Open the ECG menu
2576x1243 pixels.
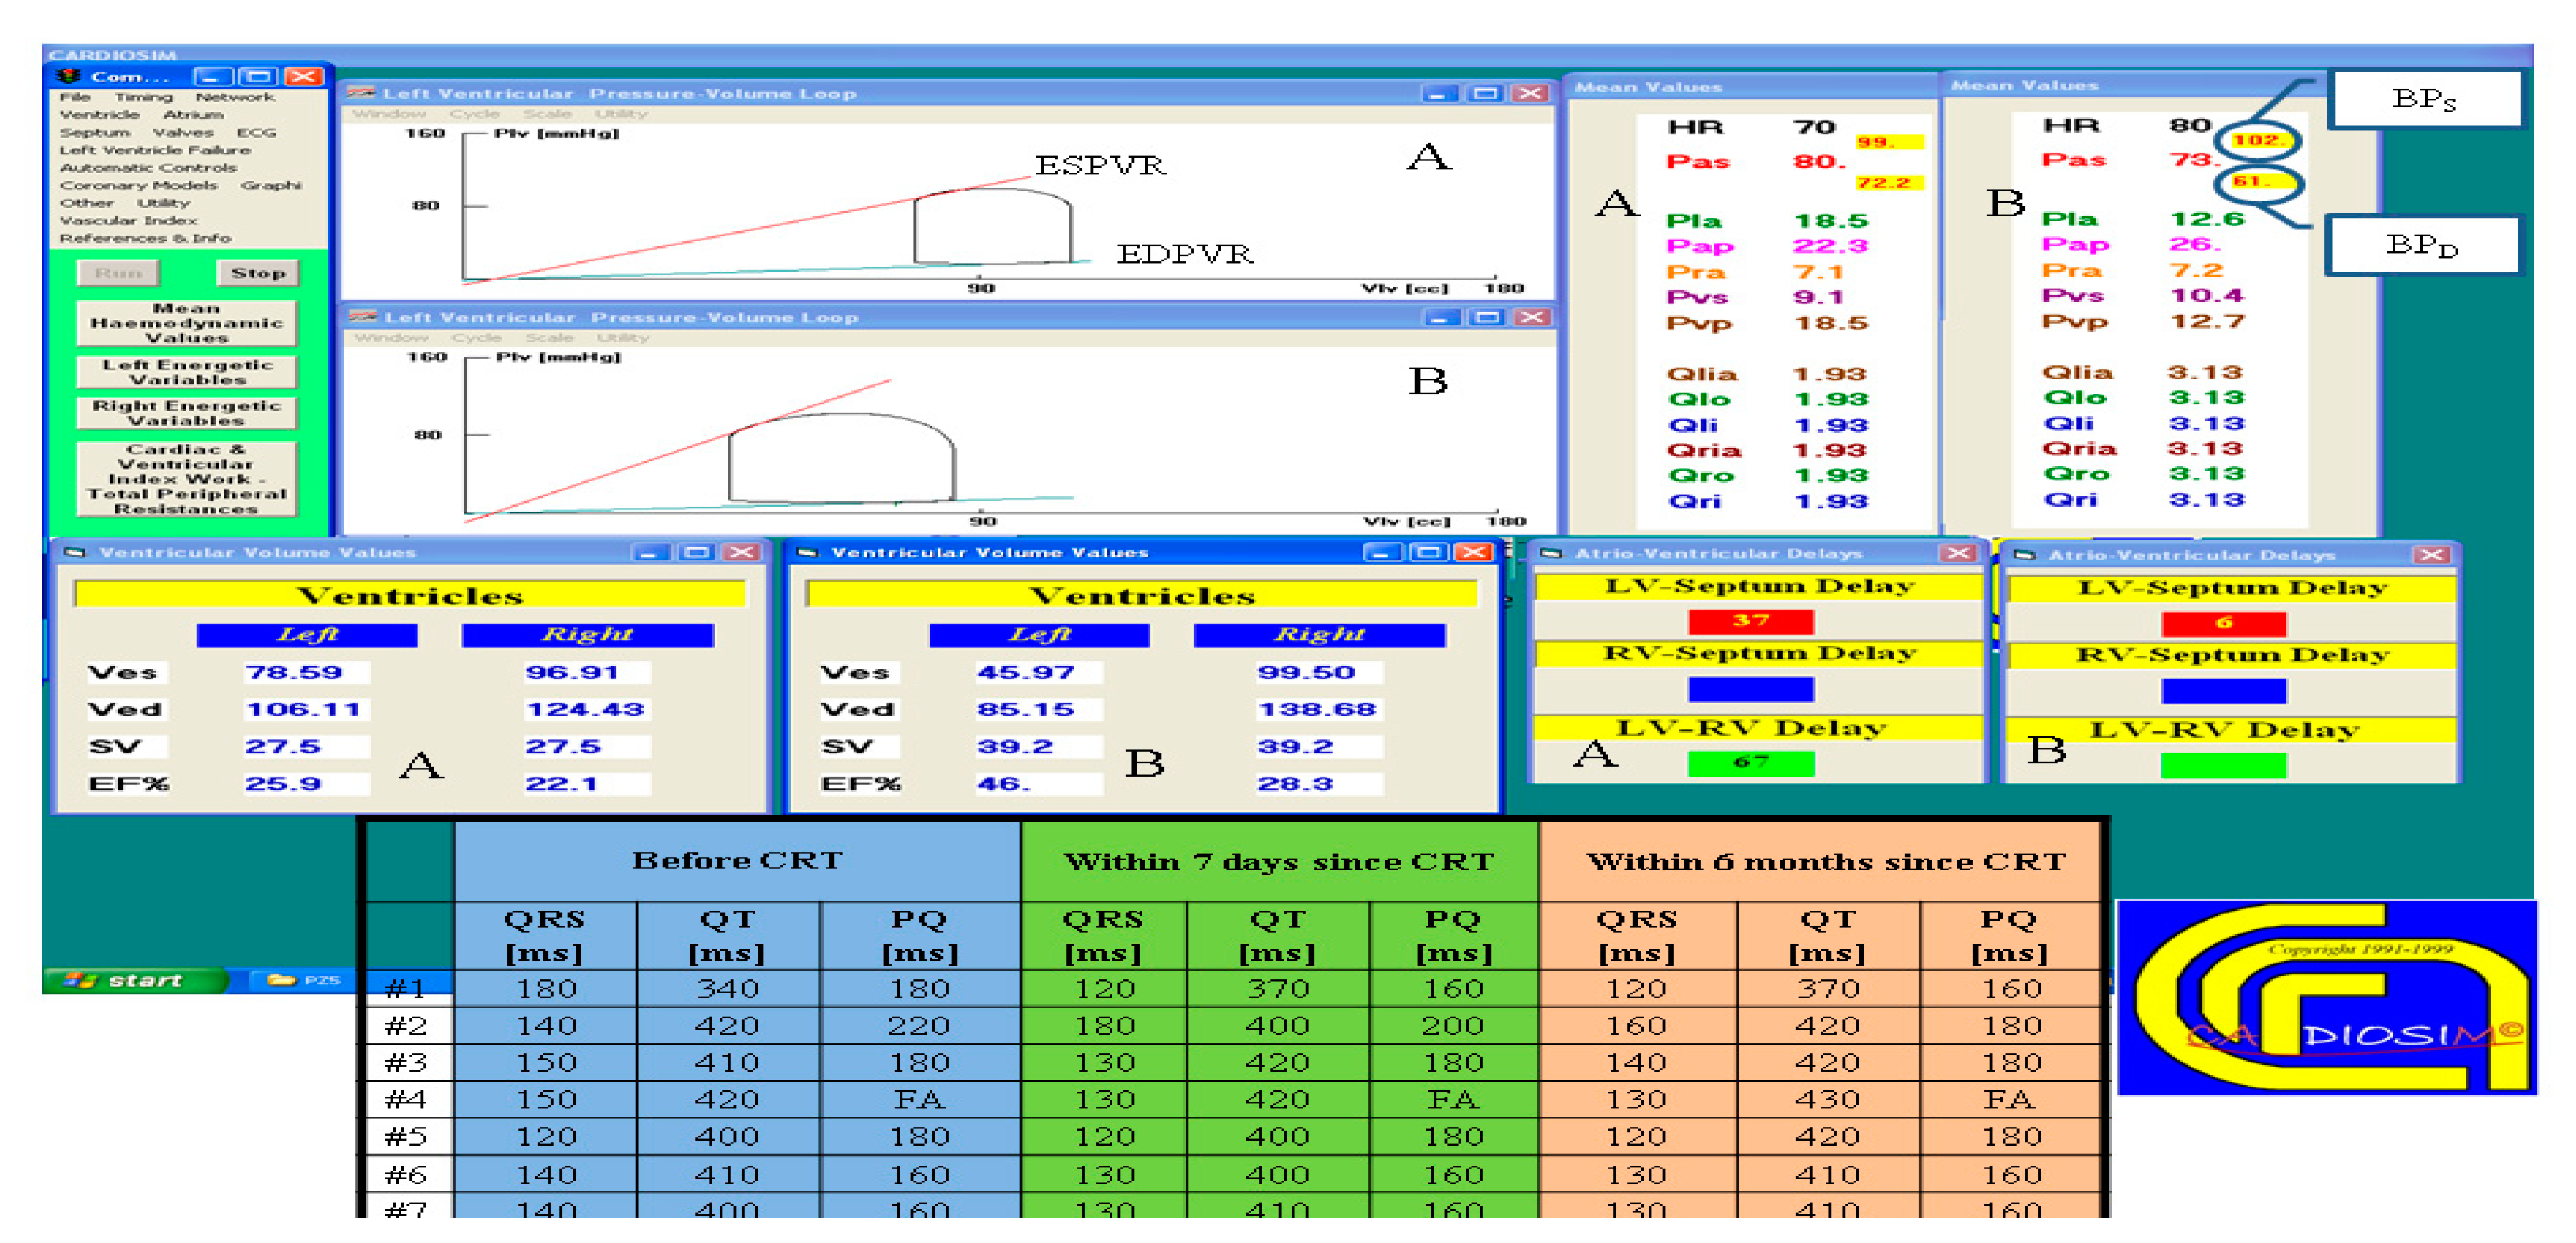click(256, 132)
